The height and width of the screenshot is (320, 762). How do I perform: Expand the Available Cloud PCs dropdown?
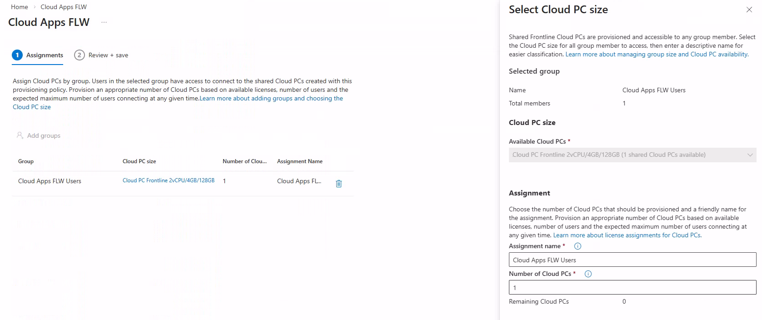coord(632,155)
